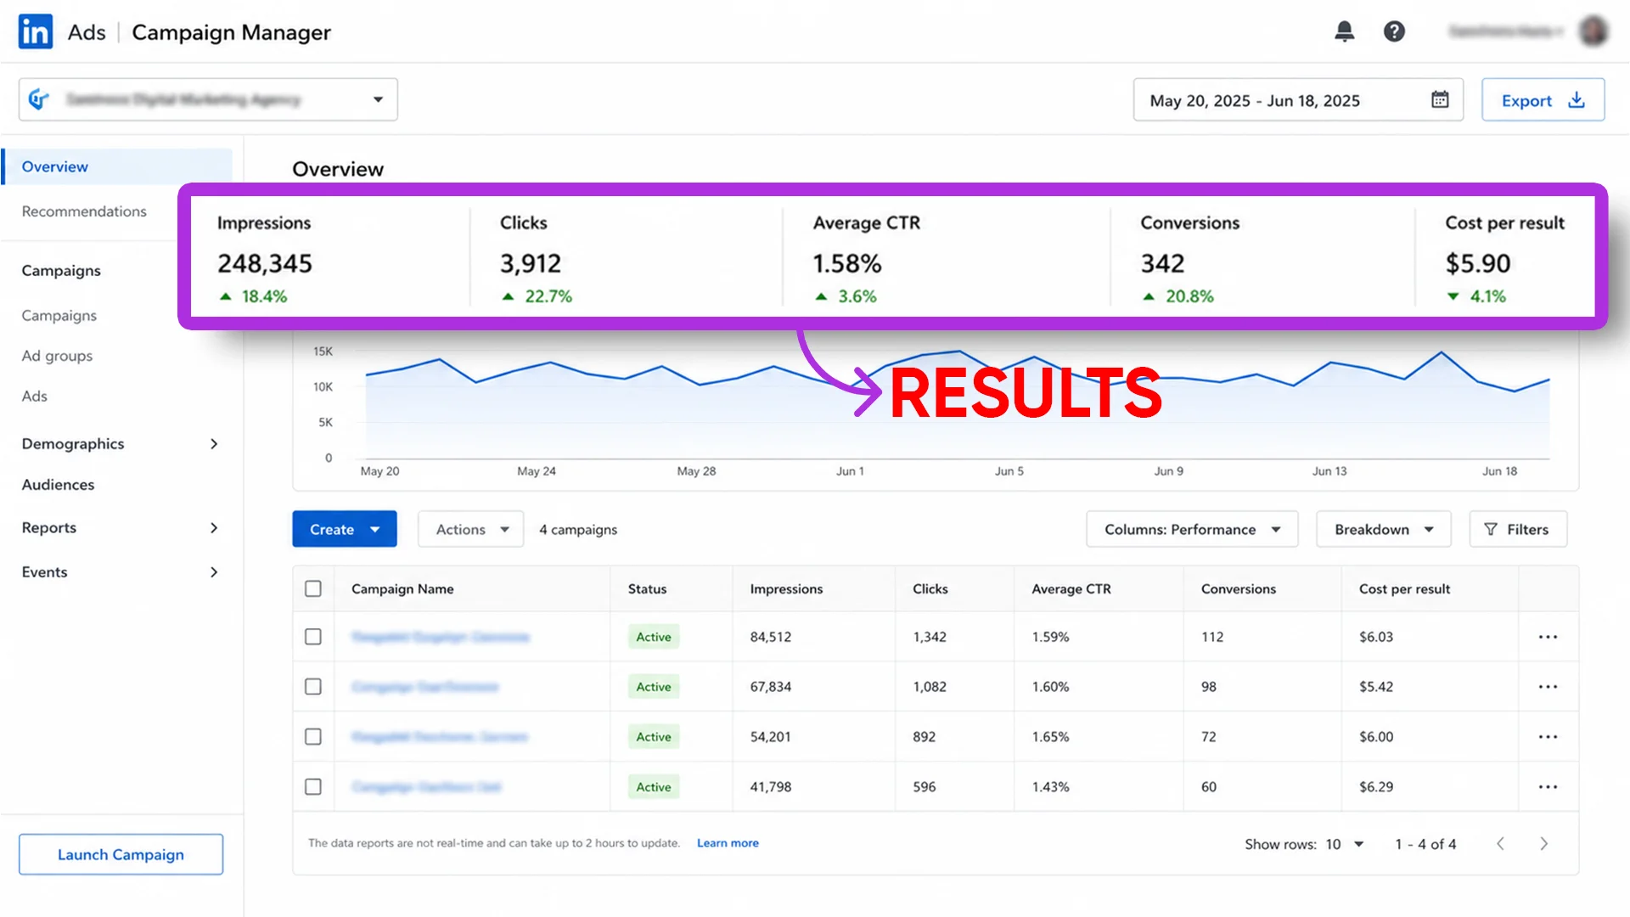Open the account selector dropdown
The width and height of the screenshot is (1630, 917).
[x=208, y=99]
